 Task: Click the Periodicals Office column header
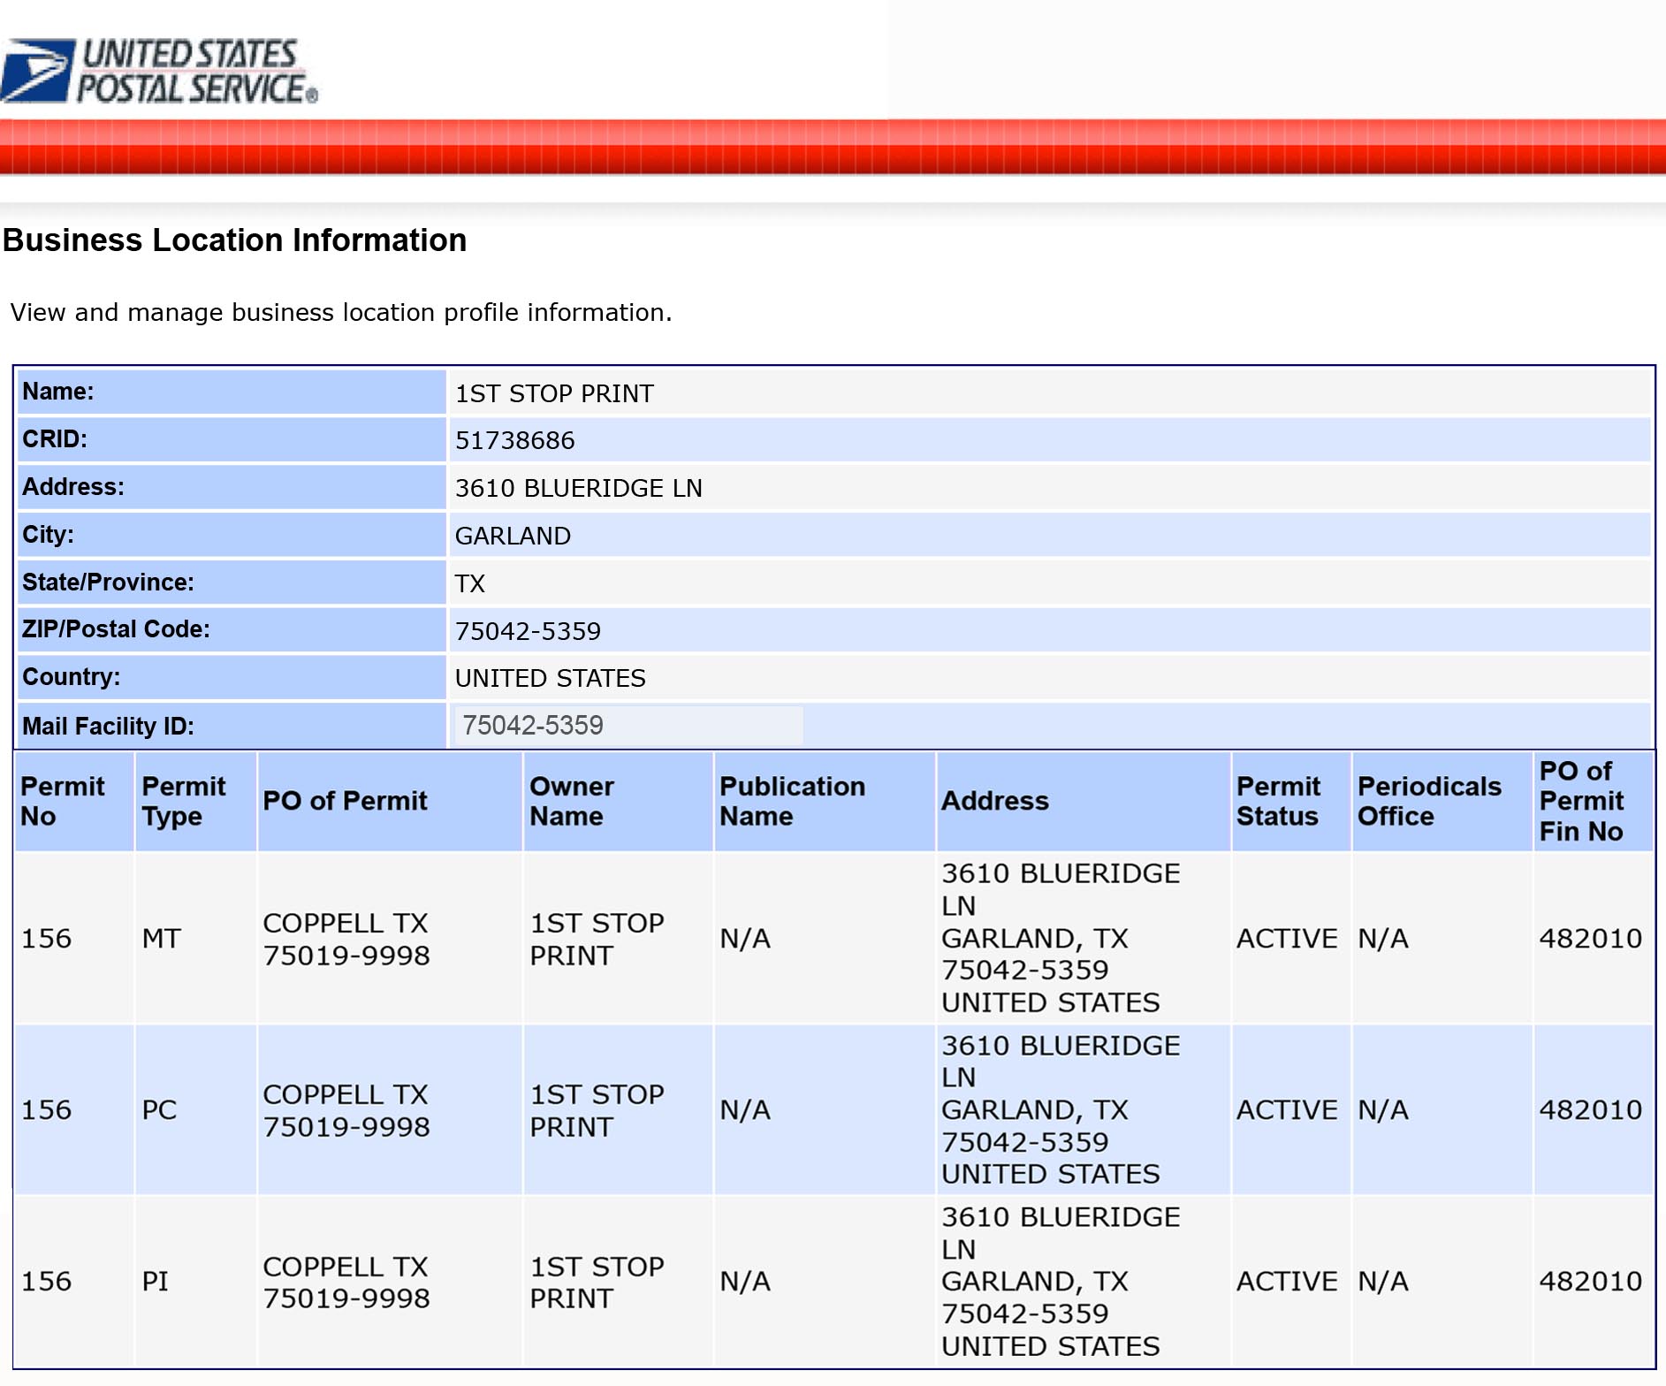(x=1429, y=801)
